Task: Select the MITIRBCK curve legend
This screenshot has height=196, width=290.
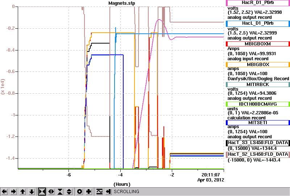Action: 258,85
